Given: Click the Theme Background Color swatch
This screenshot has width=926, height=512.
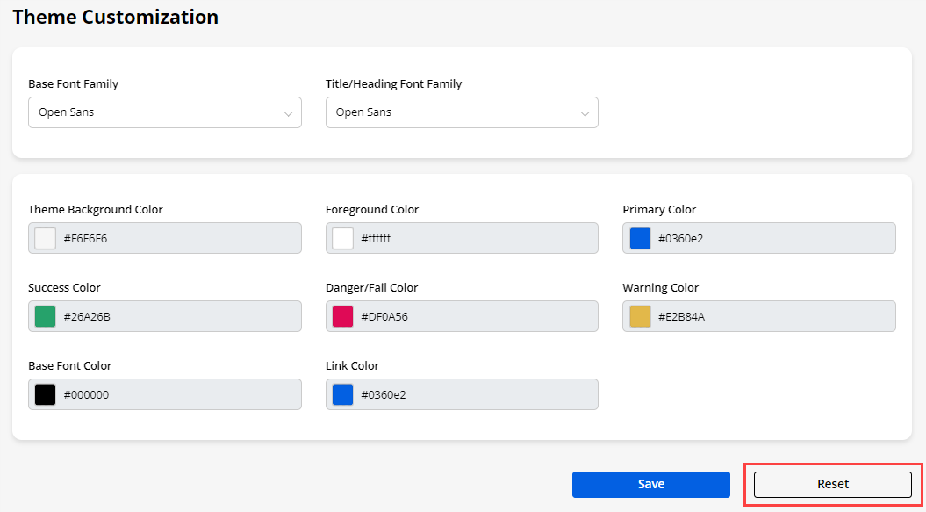Looking at the screenshot, I should pos(46,238).
